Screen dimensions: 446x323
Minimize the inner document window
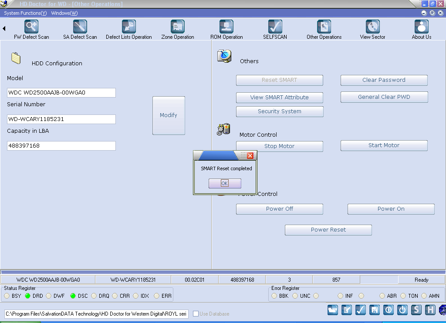coord(424,13)
